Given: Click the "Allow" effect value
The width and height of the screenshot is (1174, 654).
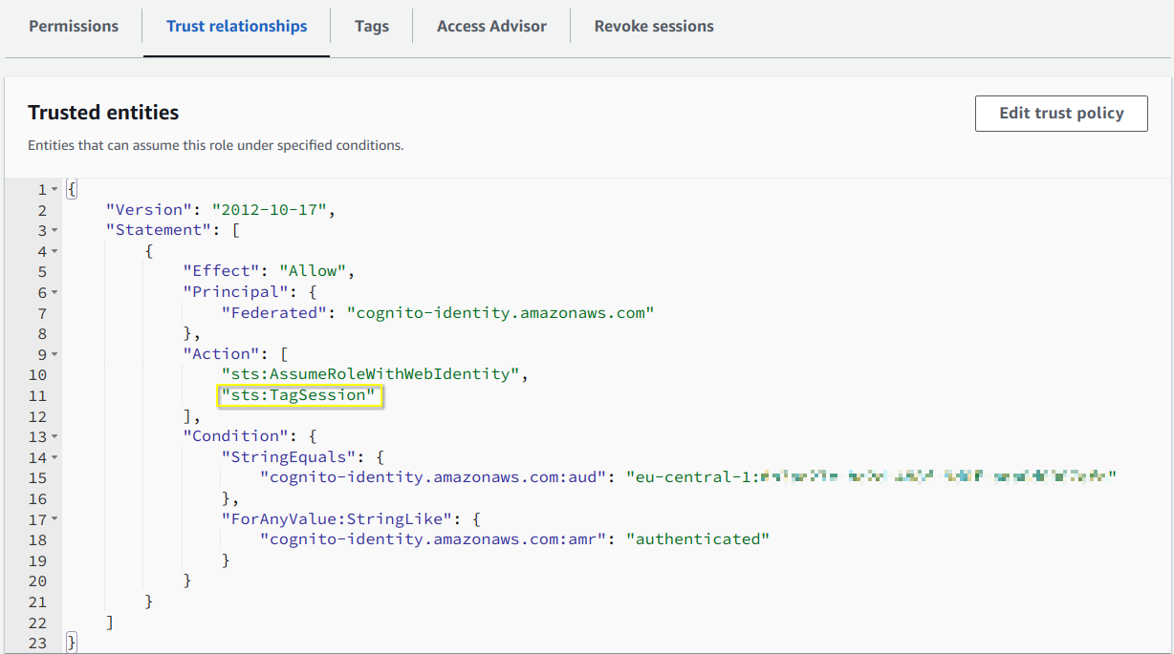Looking at the screenshot, I should pos(313,271).
